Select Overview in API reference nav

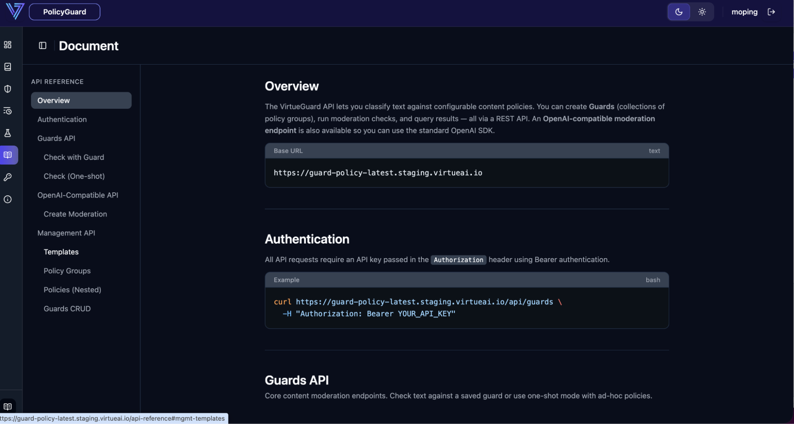click(81, 100)
